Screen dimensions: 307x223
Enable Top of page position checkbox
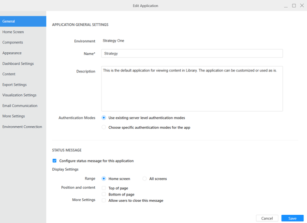[x=104, y=188]
